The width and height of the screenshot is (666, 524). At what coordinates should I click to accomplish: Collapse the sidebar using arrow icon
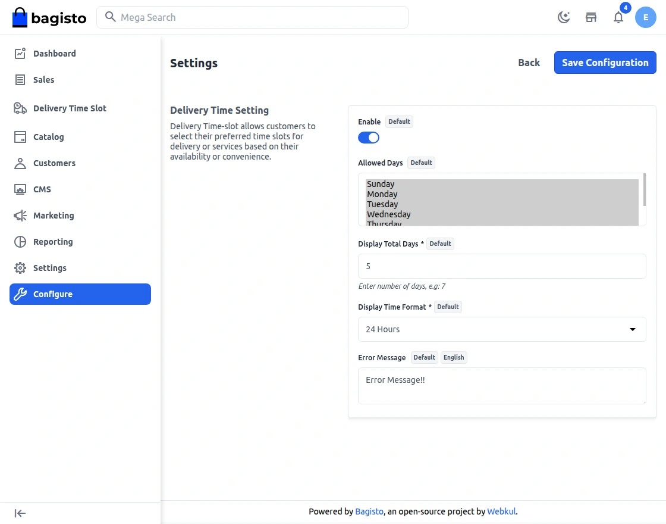click(20, 513)
